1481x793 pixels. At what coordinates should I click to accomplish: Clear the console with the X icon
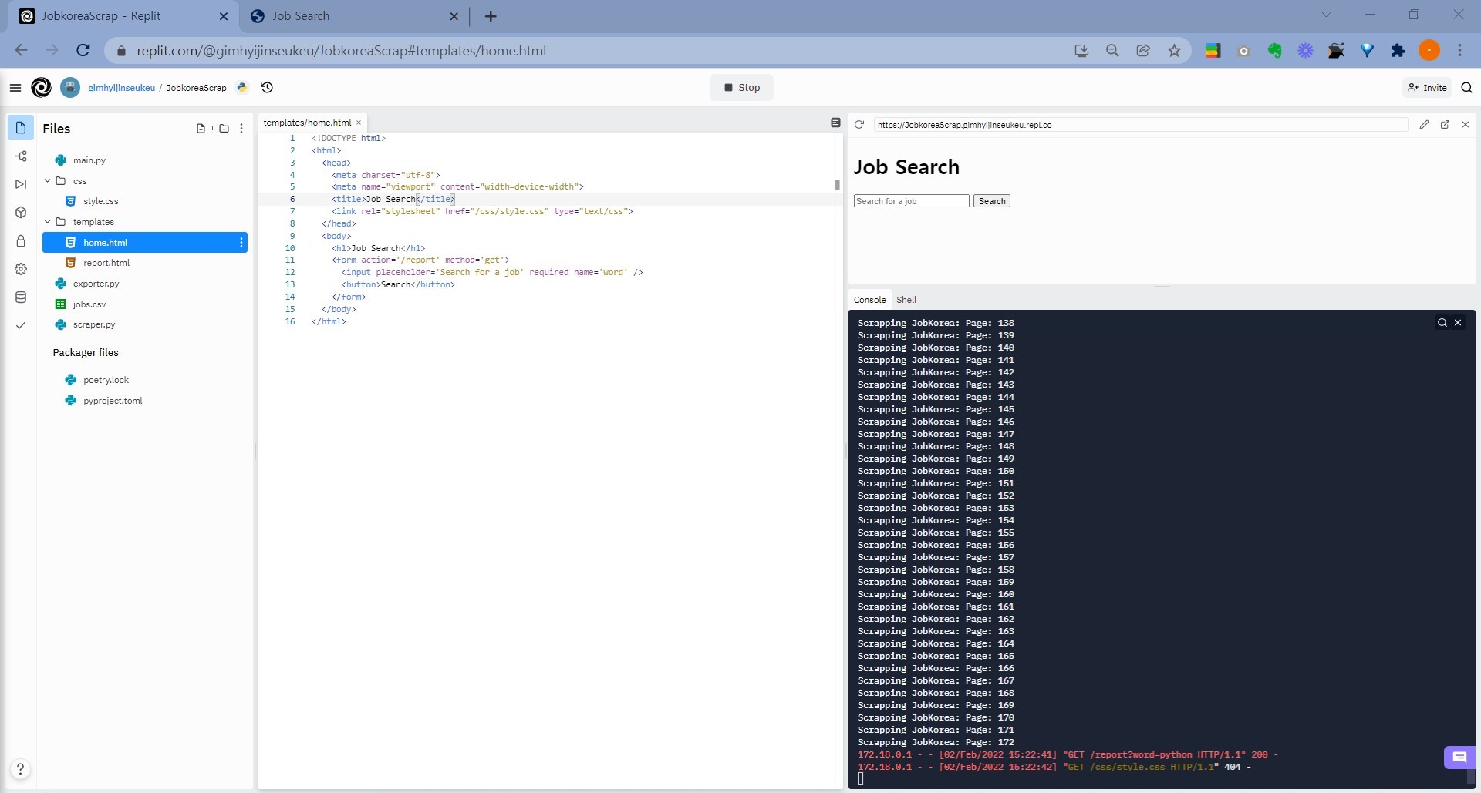(x=1459, y=322)
